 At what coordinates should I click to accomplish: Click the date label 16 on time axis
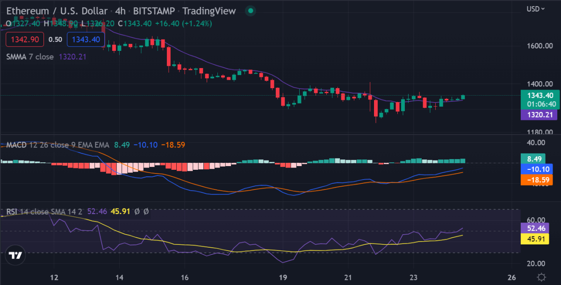coord(185,277)
